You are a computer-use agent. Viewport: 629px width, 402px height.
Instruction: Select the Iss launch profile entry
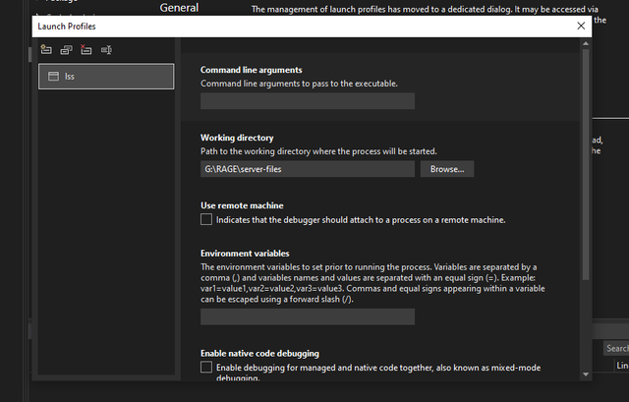[106, 77]
